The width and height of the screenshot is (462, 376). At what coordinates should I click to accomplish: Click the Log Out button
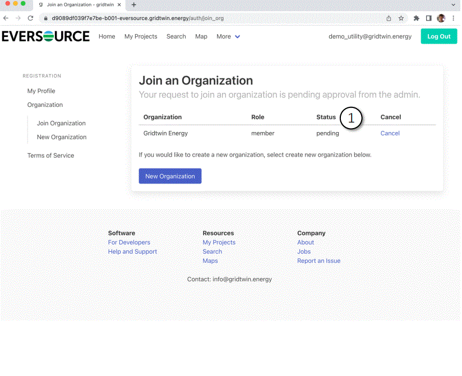tap(439, 36)
